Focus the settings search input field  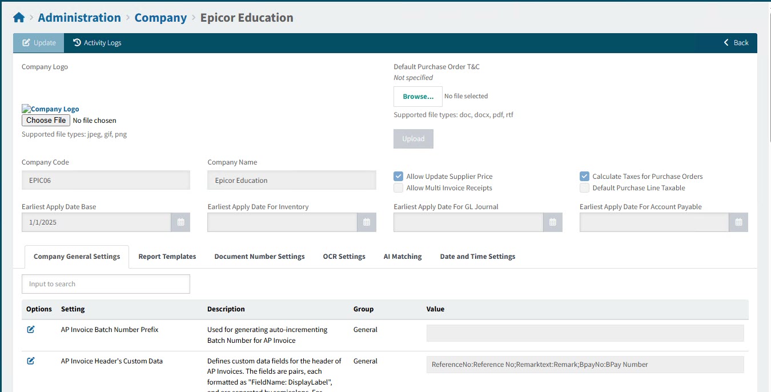coord(106,284)
